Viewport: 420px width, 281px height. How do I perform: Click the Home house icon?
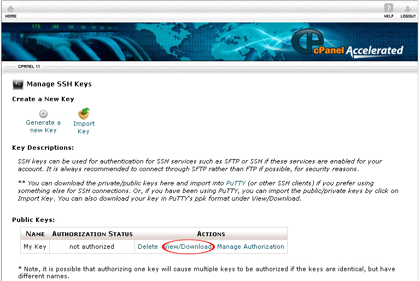pos(11,9)
